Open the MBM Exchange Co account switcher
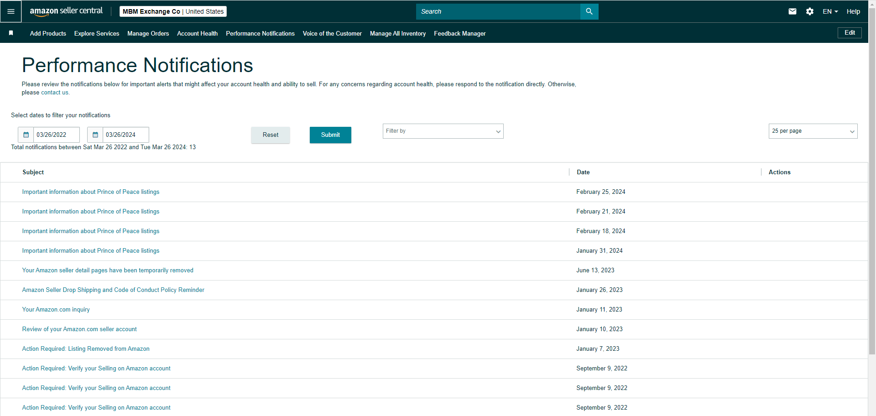The image size is (876, 416). [x=173, y=11]
